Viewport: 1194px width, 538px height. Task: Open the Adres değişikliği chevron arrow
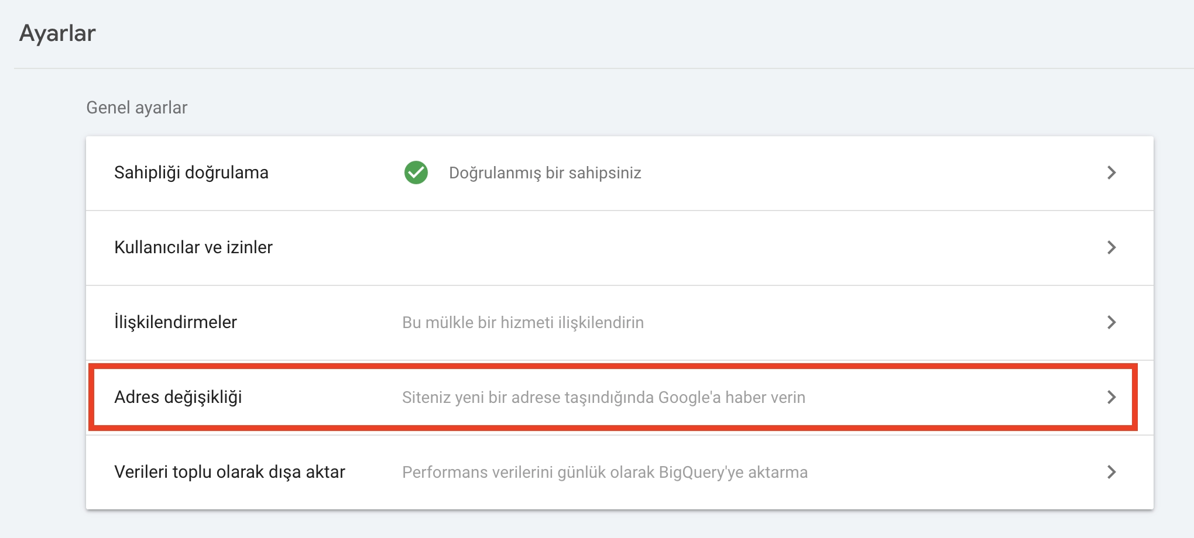(1111, 397)
